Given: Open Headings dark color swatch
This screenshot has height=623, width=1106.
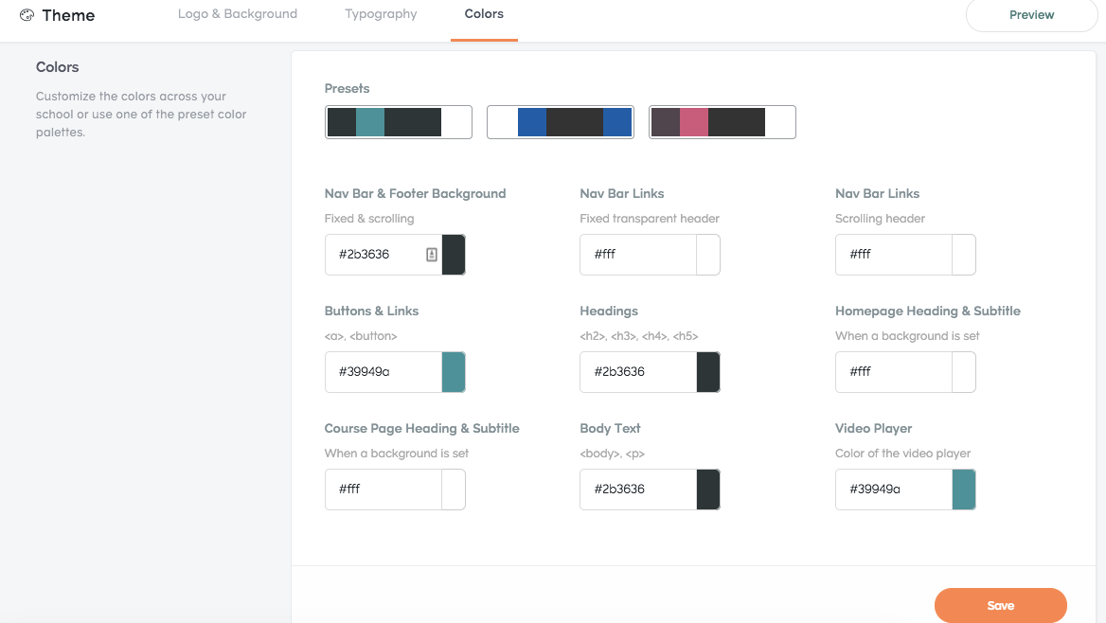Looking at the screenshot, I should tap(708, 372).
